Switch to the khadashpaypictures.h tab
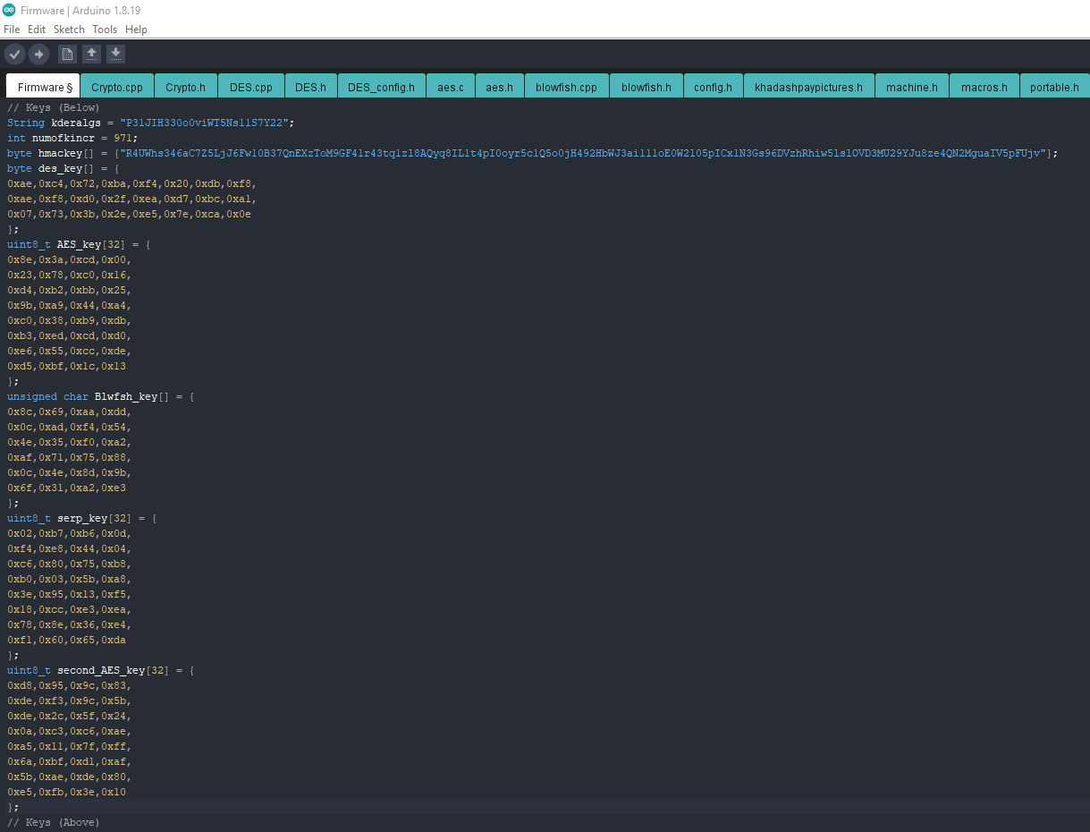This screenshot has width=1090, height=832. [x=809, y=87]
